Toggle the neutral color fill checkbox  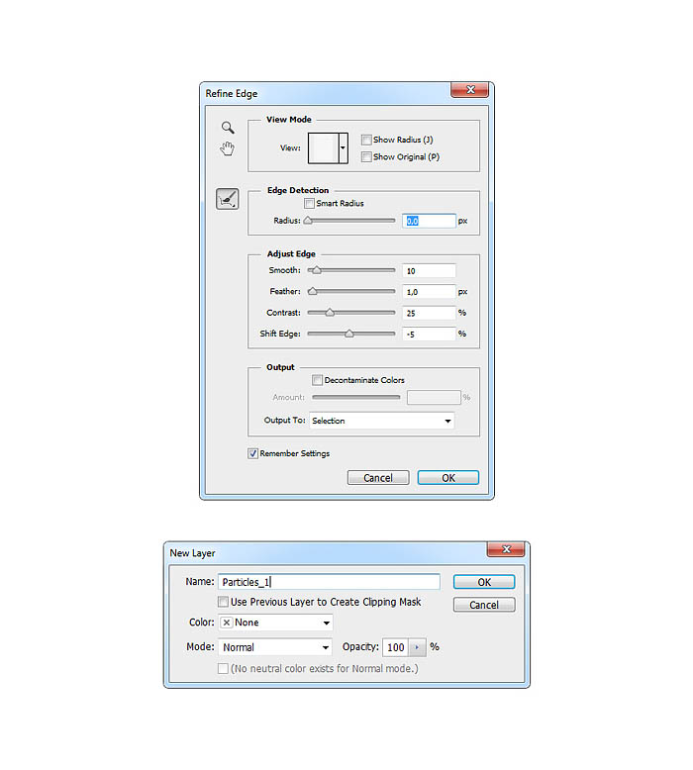coord(223,668)
